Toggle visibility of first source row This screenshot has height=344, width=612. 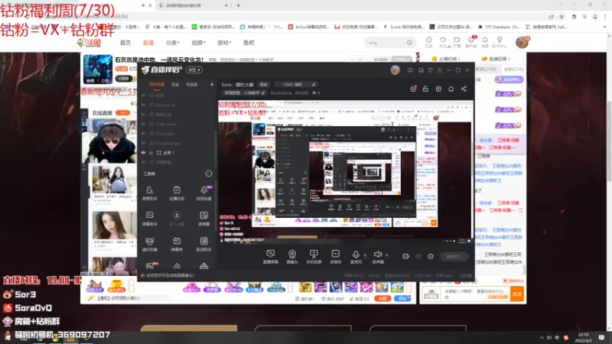tap(143, 95)
